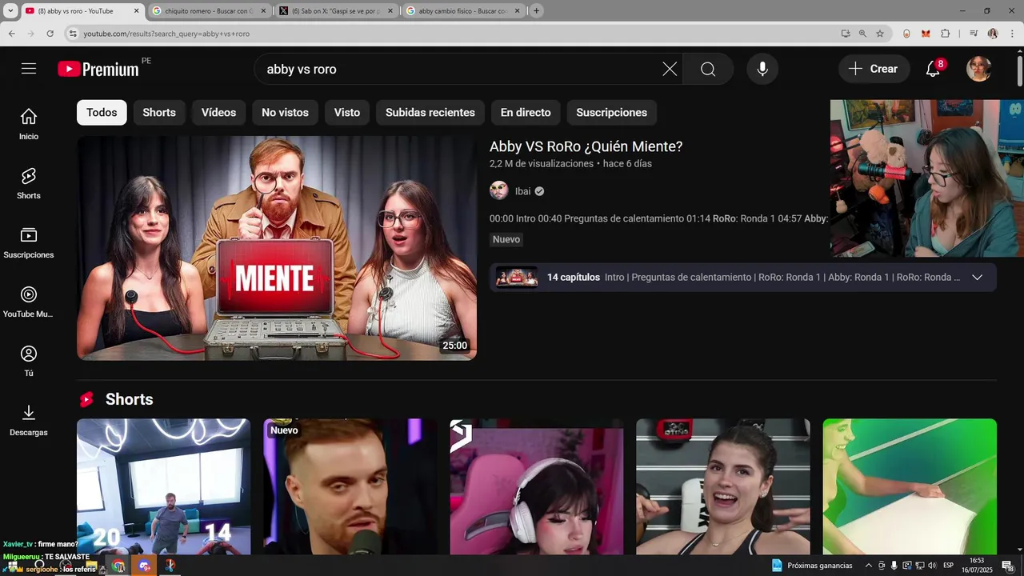Click the 14 capítulos chapter label
Image resolution: width=1024 pixels, height=576 pixels.
pyautogui.click(x=573, y=278)
